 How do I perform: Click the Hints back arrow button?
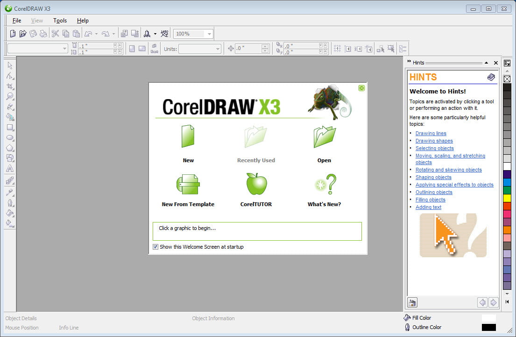point(482,302)
